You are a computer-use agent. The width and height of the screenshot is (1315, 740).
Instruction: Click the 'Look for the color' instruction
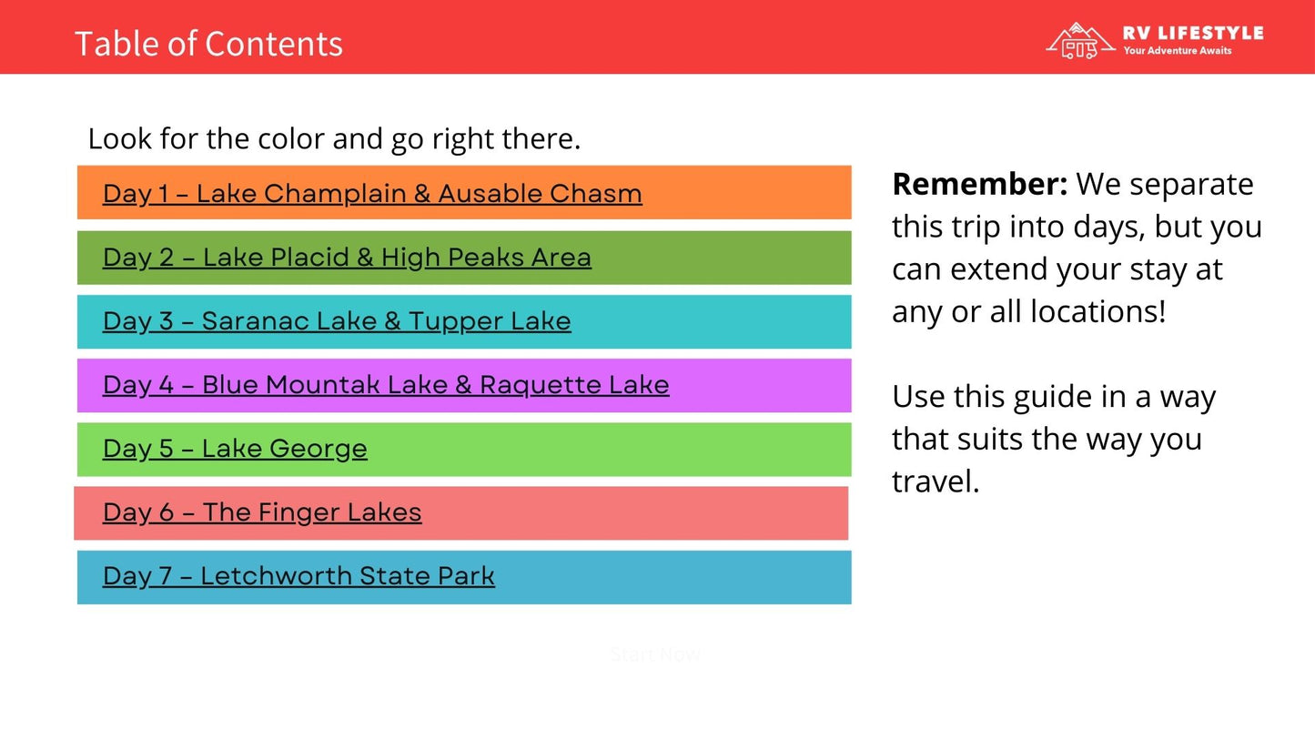334,139
